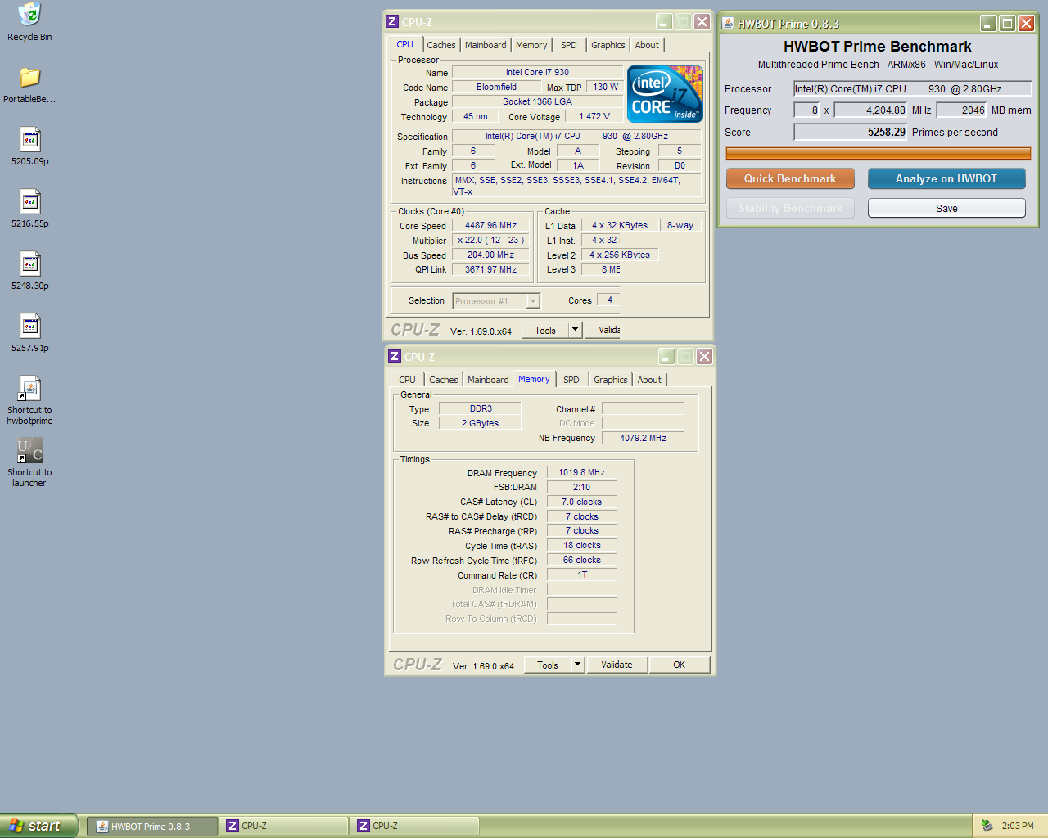Click Validate button in bottom CPU-Z window

pos(617,665)
